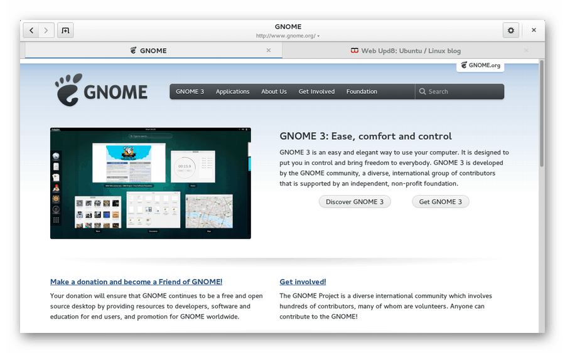
Task: Switch to the GNOME tab
Action: (154, 50)
